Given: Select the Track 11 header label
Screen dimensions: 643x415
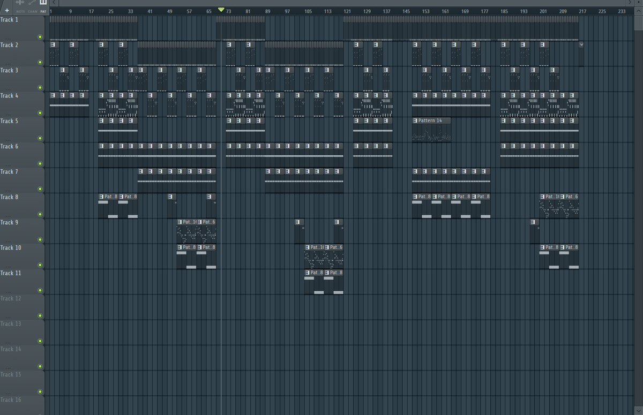Looking at the screenshot, I should pyautogui.click(x=10, y=273).
